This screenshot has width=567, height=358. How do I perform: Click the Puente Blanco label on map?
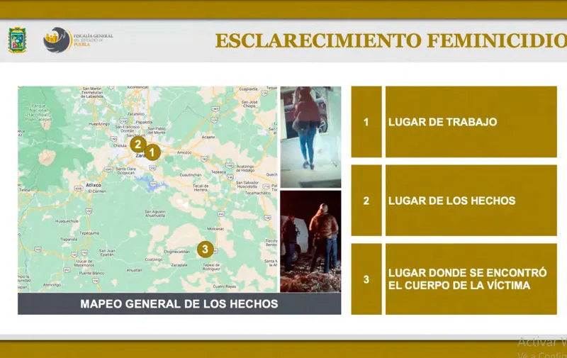click(91, 273)
